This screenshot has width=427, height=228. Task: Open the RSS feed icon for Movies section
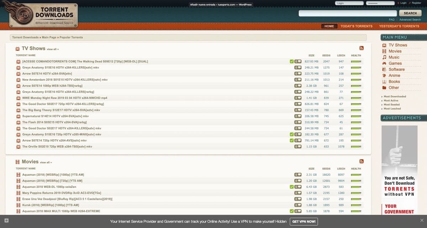(x=362, y=161)
